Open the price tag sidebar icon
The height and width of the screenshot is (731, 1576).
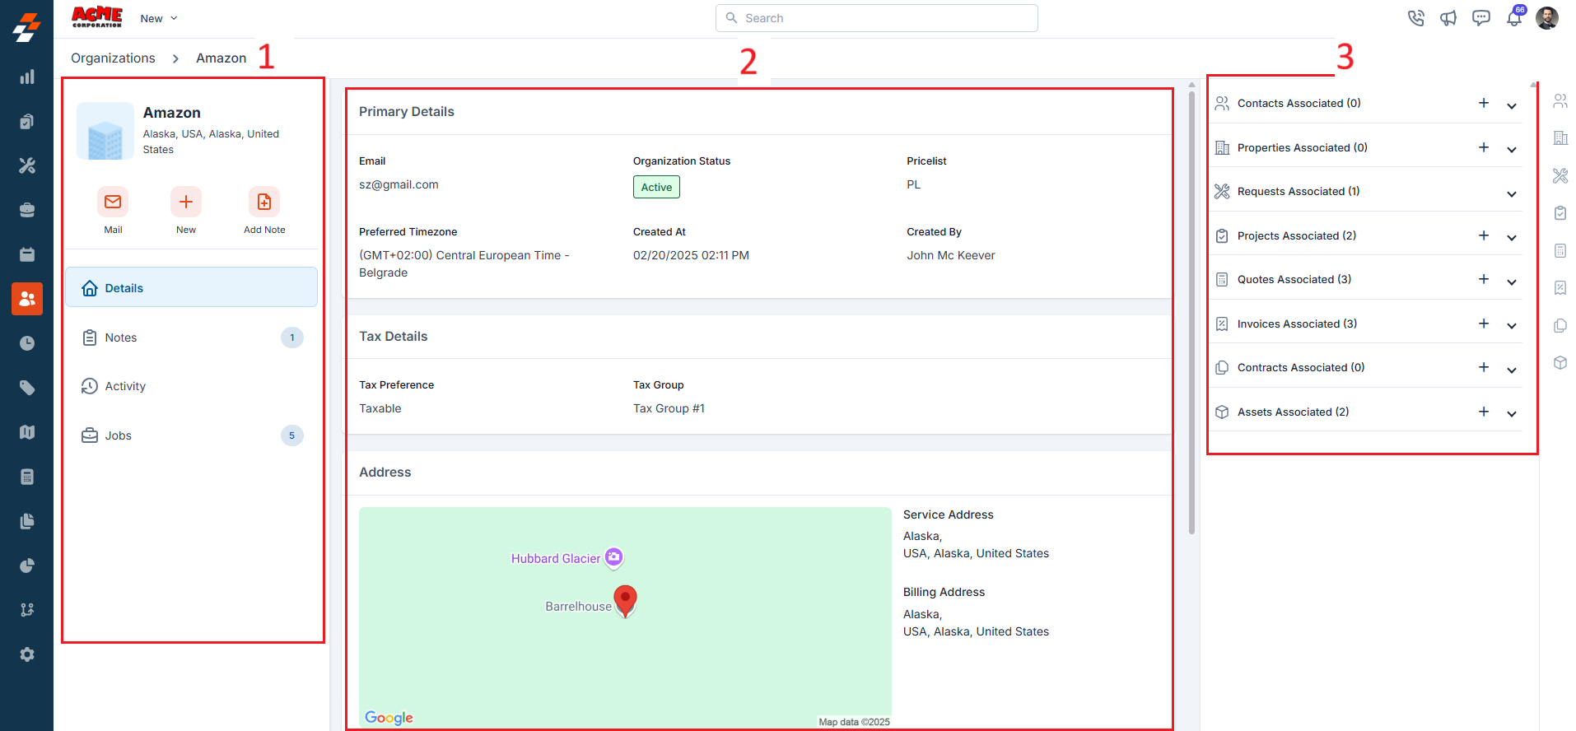[x=27, y=388]
